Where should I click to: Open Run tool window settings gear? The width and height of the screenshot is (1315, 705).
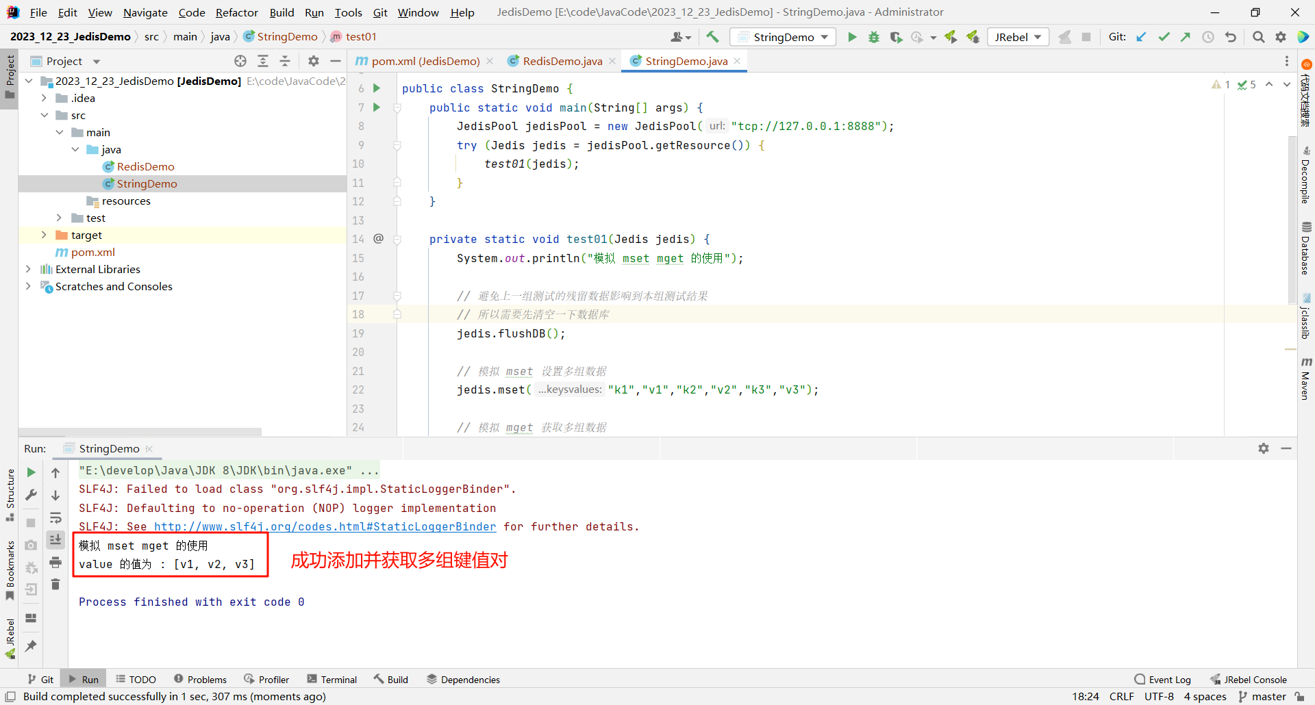click(x=1264, y=448)
